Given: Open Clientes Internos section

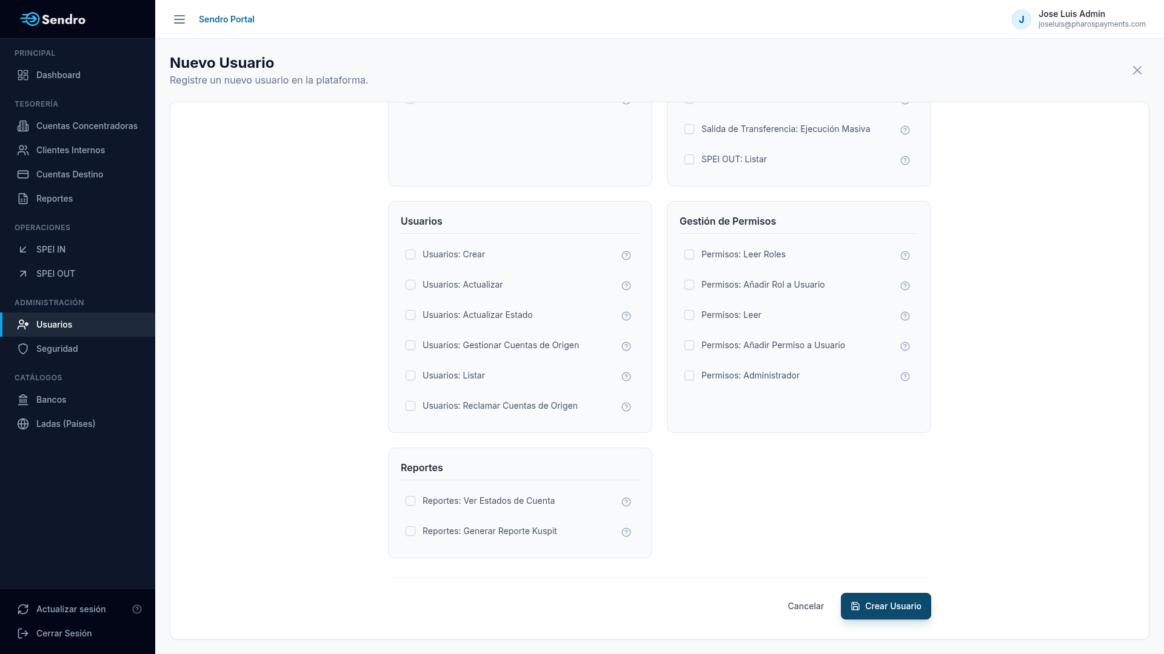Looking at the screenshot, I should coord(78,150).
